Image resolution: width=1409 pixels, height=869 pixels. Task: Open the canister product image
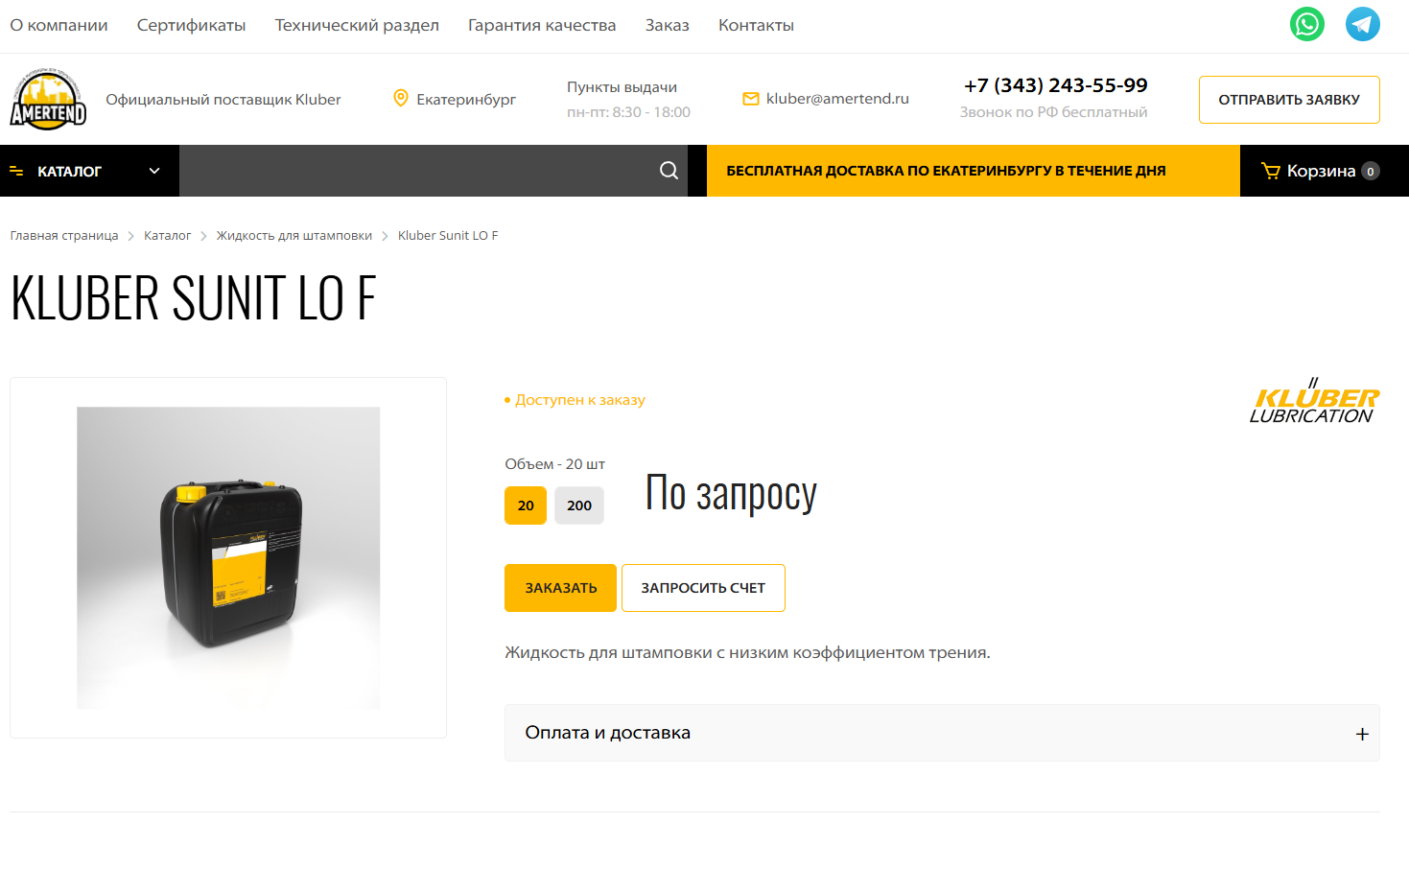228,557
